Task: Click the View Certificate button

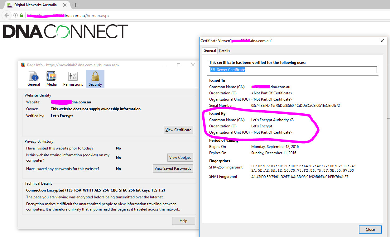Action: pyautogui.click(x=178, y=130)
